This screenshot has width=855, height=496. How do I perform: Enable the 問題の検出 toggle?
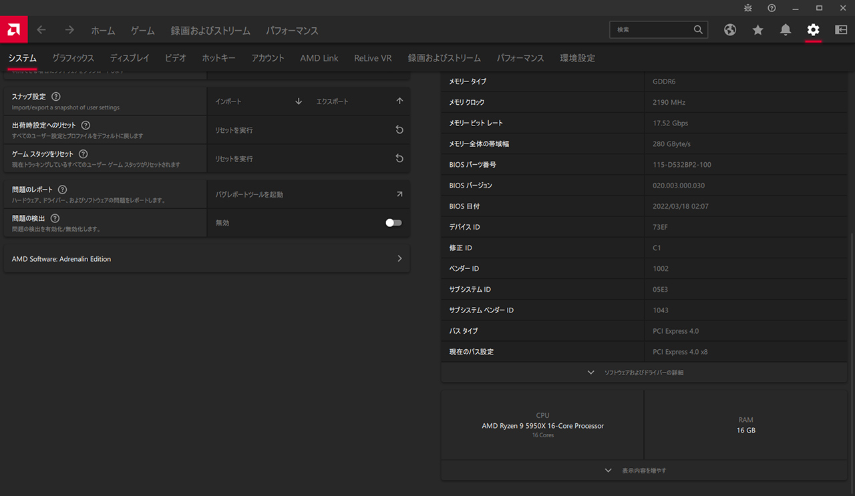tap(393, 223)
